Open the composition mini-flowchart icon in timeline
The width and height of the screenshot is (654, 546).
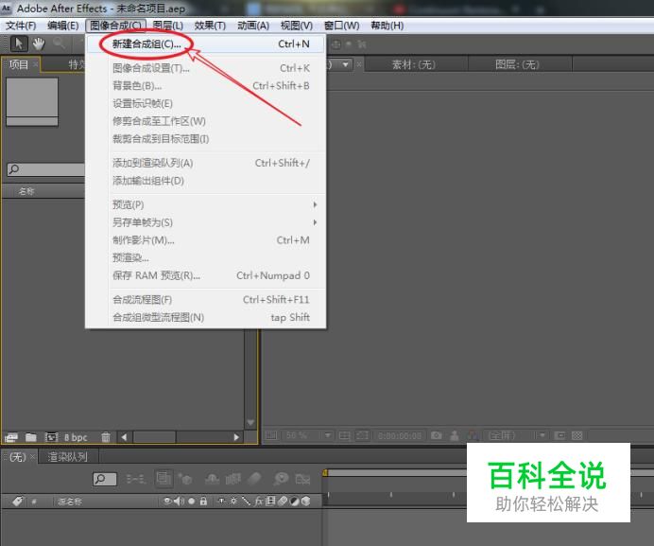pyautogui.click(x=135, y=479)
